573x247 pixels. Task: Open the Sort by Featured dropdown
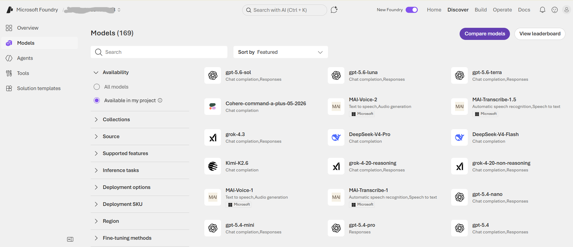281,52
